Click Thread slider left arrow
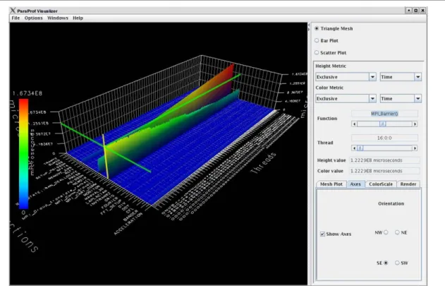The image size is (445, 286). tap(354, 148)
